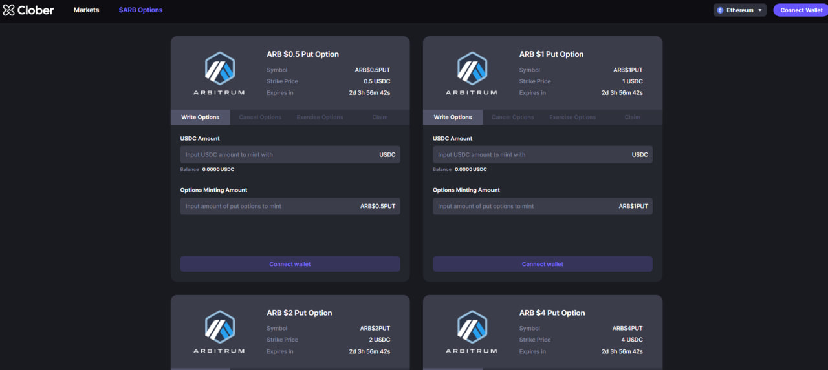Viewport: 828px width, 370px height.
Task: Click the expiry countdown in ARB $1 card
Action: coord(622,92)
